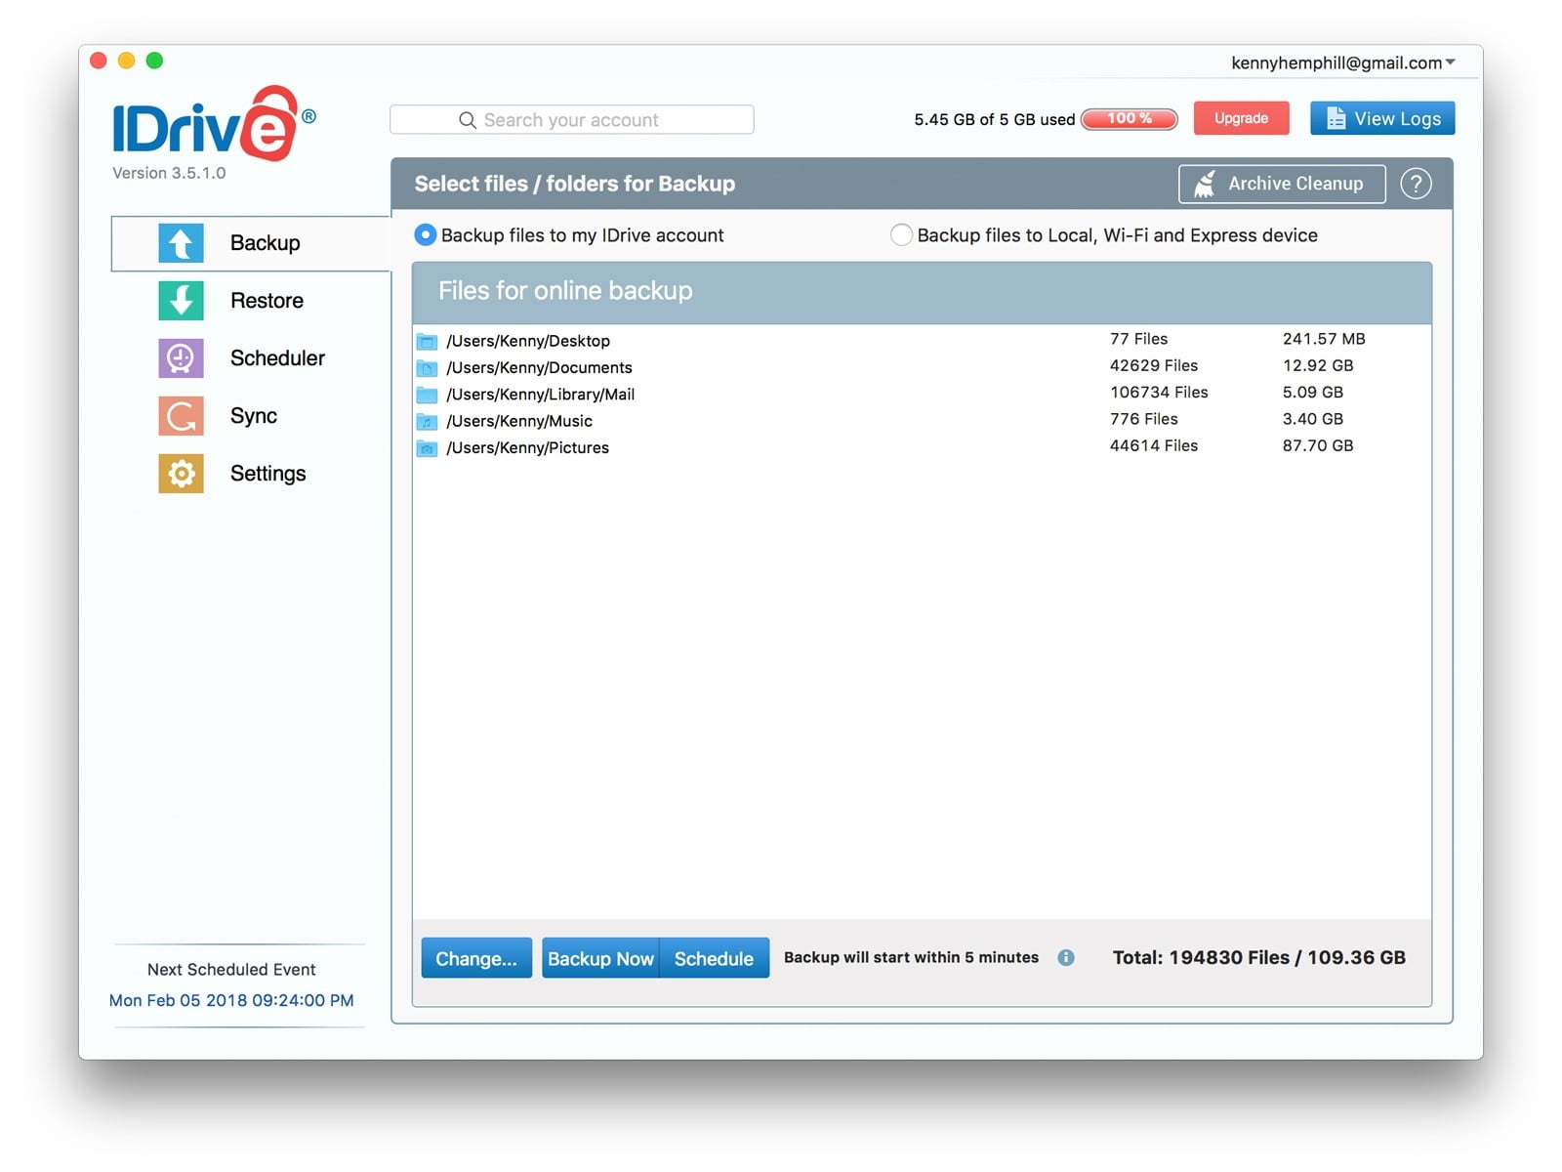
Task: Click the next scheduled event date link
Action: pos(231,1000)
